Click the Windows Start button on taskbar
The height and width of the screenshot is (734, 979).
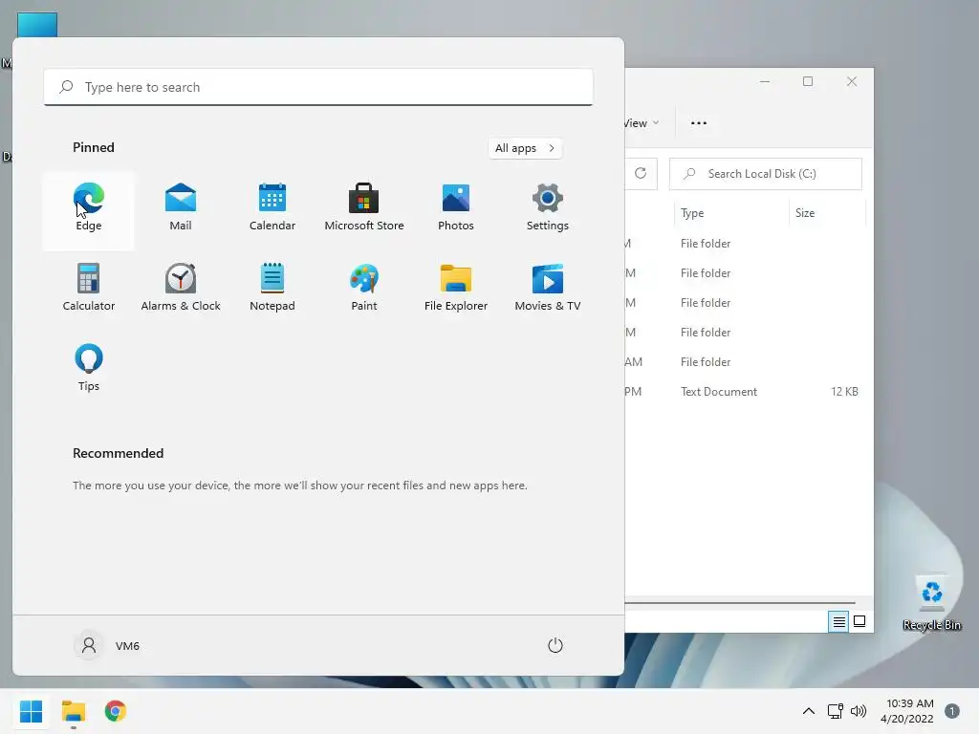click(x=32, y=711)
